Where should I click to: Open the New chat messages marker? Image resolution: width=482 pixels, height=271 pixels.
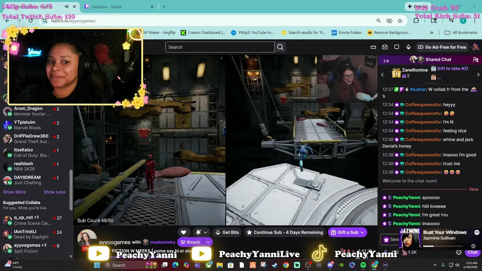coord(474,189)
